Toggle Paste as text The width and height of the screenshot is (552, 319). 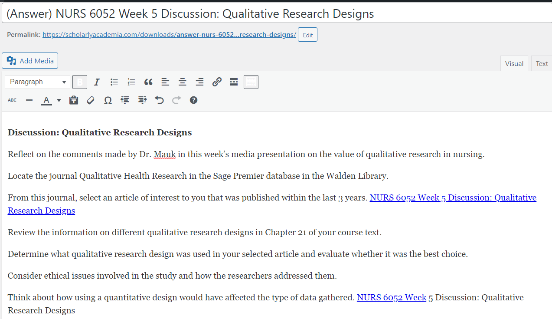coord(74,100)
